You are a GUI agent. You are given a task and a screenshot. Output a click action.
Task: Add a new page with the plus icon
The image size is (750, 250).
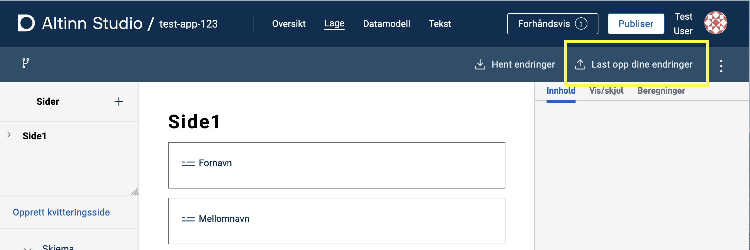[x=119, y=102]
